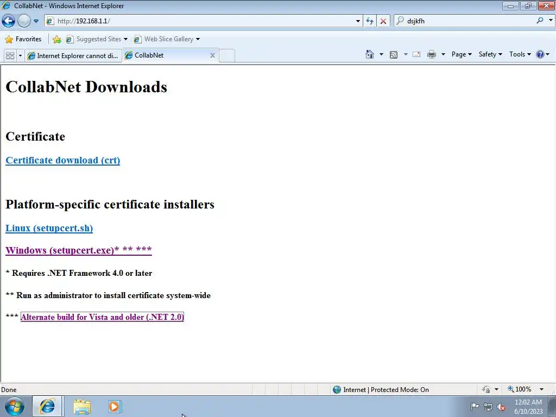
Task: Click the Print icon
Action: tap(432, 54)
